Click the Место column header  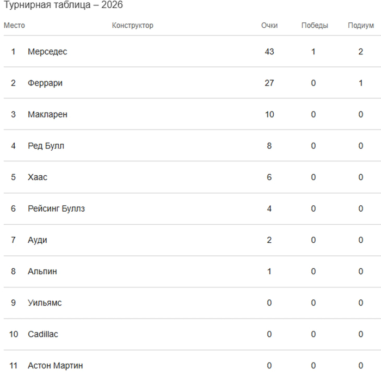pyautogui.click(x=14, y=26)
